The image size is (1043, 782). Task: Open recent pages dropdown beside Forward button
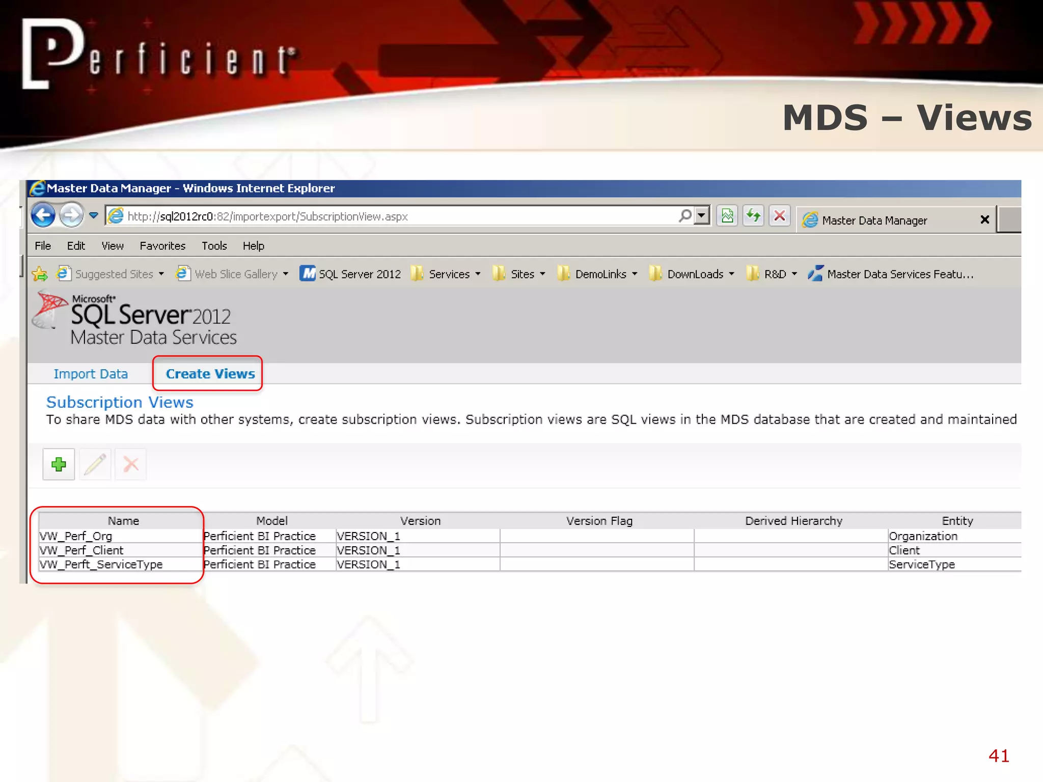94,215
